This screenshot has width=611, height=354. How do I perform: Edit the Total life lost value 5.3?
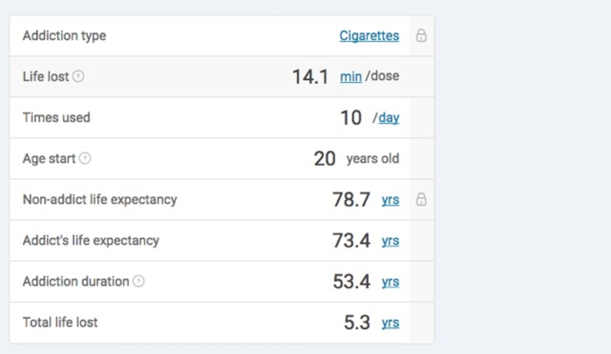point(357,323)
